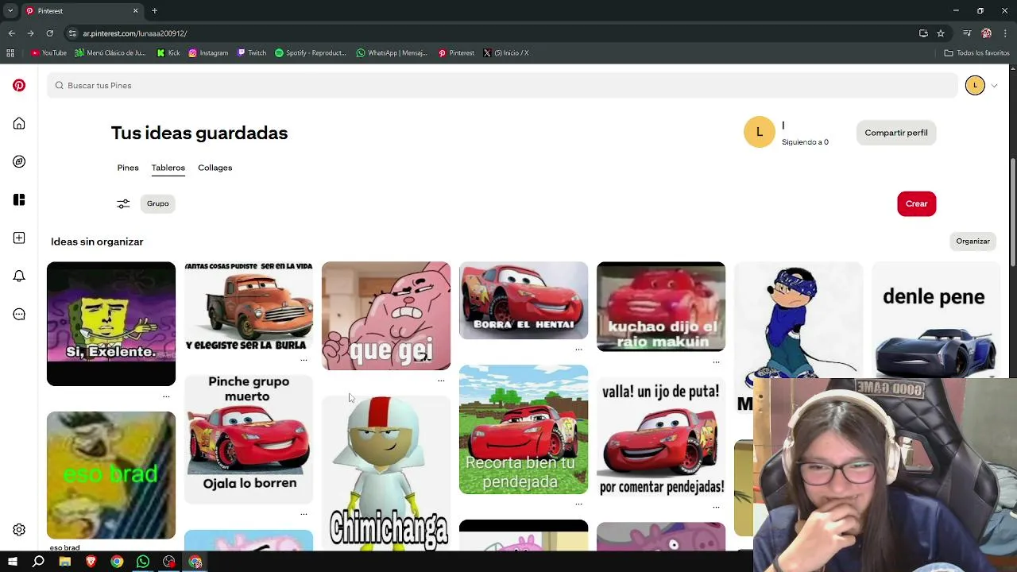Click the address bar URL

135,33
